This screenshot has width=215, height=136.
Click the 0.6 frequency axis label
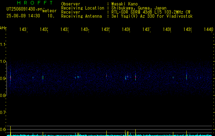[x=3, y=129]
